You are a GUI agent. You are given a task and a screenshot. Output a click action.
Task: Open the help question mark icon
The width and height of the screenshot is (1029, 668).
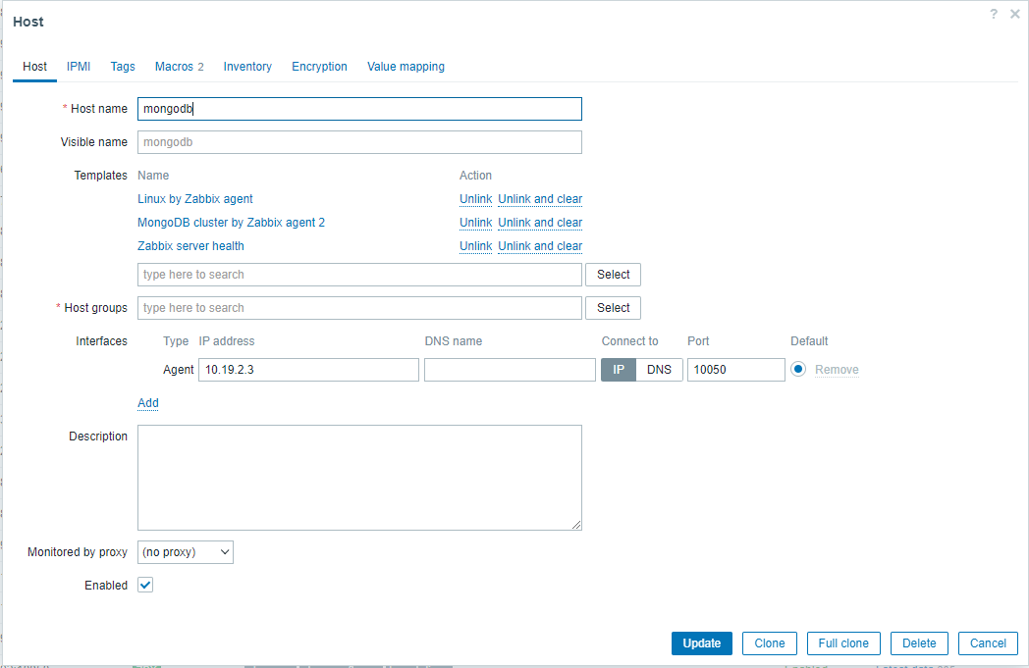coord(994,14)
